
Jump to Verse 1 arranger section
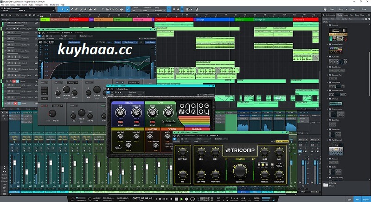[x=103, y=20]
